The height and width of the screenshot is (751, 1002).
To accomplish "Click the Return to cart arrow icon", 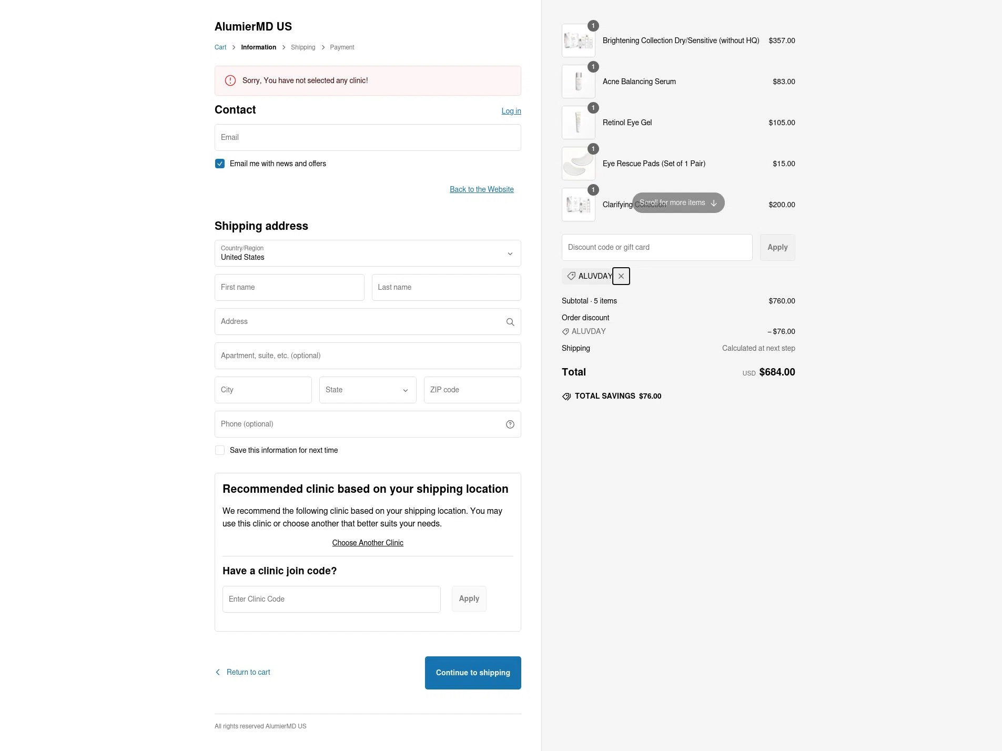I will (x=218, y=672).
